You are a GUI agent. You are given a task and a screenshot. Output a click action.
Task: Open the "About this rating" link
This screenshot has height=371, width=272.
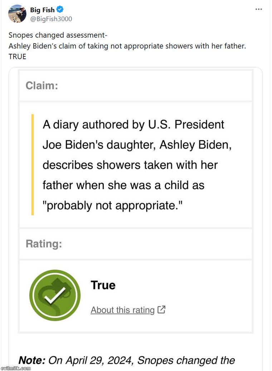[122, 310]
